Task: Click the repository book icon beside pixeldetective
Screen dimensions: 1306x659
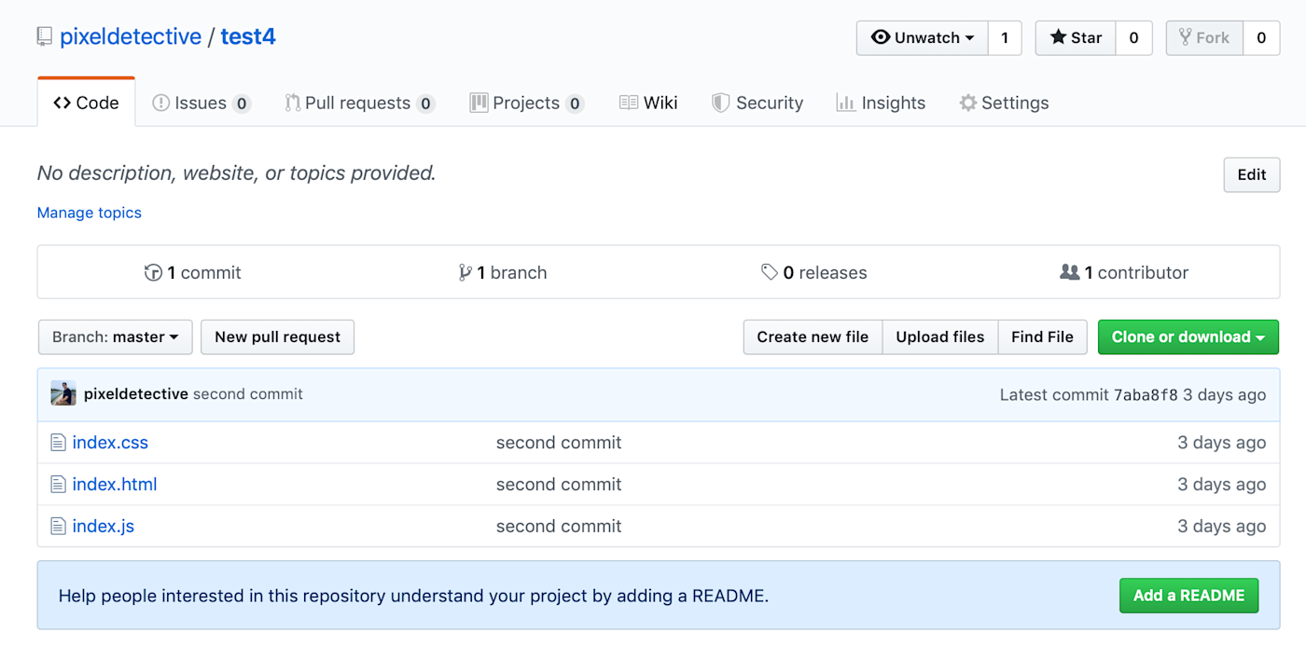Action: [x=43, y=36]
